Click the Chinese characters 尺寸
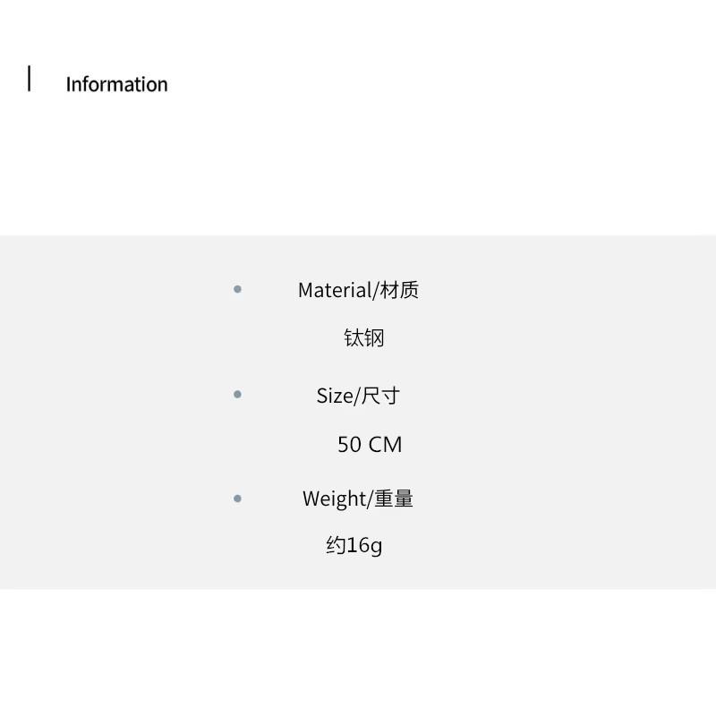The height and width of the screenshot is (716, 716). point(380,396)
